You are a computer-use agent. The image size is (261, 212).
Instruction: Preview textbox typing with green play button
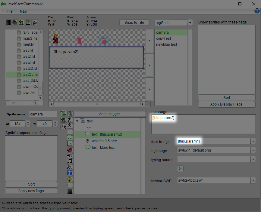pyautogui.click(x=180, y=169)
